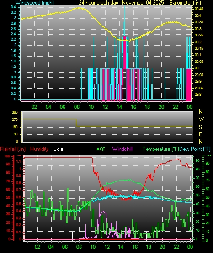Click the 2.4 windspeed scale value
The height and width of the screenshot is (253, 213).
pos(13,34)
